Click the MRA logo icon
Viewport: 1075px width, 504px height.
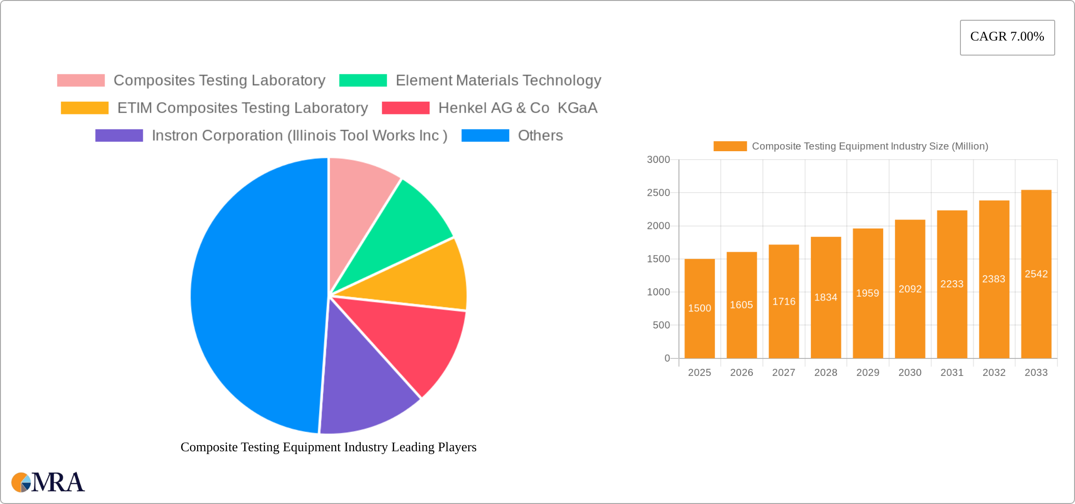pos(47,482)
